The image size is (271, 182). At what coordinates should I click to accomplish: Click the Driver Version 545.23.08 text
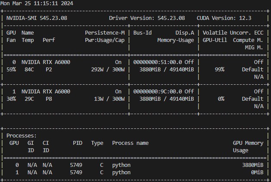coord(147,18)
